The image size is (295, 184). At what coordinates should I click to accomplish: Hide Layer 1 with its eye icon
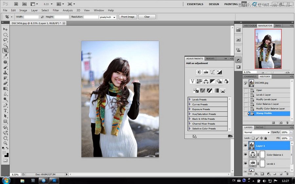(245, 146)
